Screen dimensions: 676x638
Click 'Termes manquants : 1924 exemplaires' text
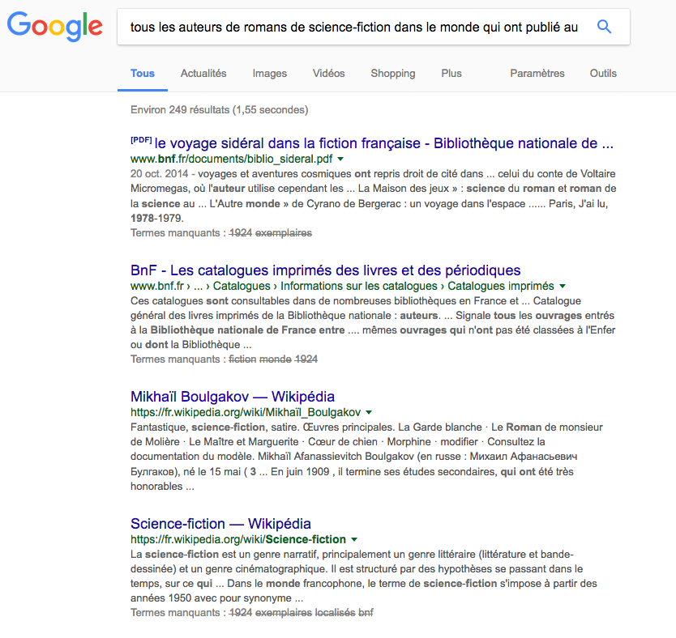point(221,233)
